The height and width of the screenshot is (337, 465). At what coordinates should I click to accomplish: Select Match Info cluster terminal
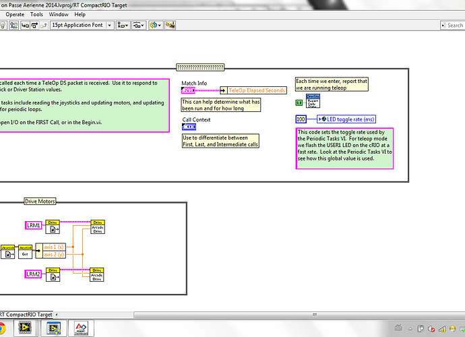(188, 90)
